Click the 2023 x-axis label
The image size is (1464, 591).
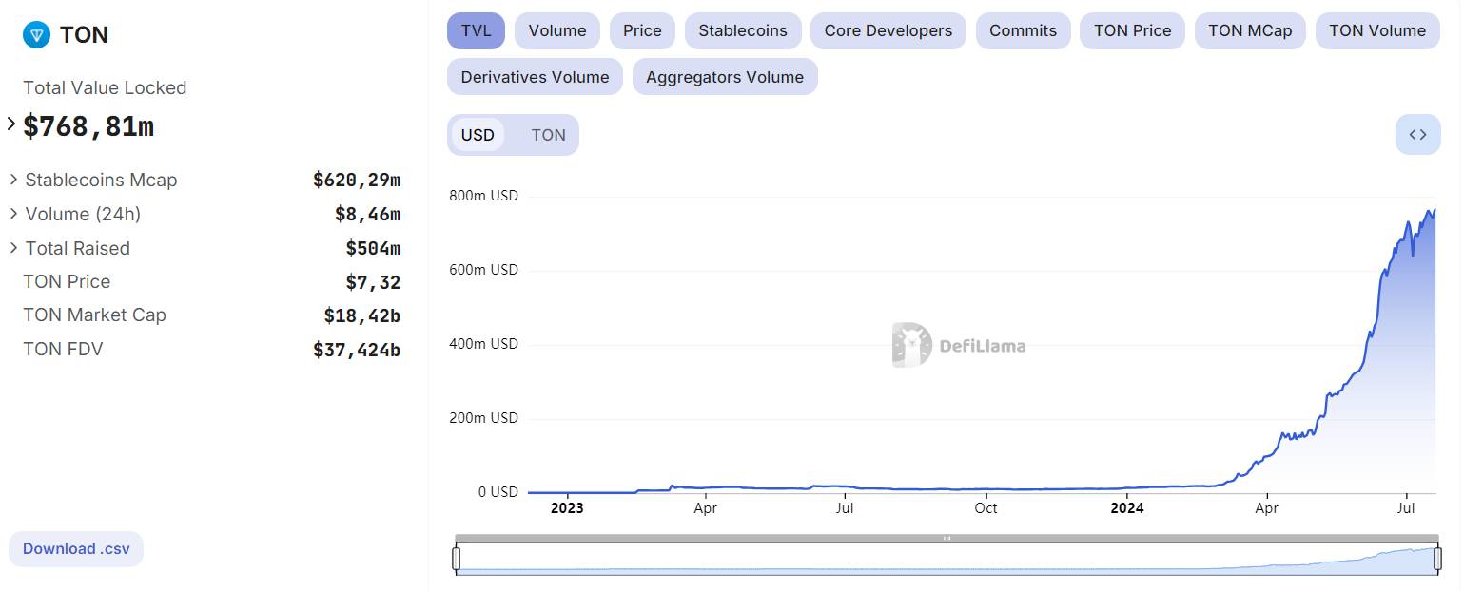click(x=567, y=508)
